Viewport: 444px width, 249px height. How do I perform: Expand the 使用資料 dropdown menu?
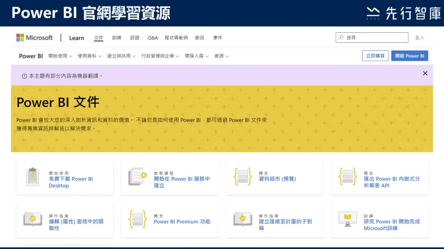[90, 56]
